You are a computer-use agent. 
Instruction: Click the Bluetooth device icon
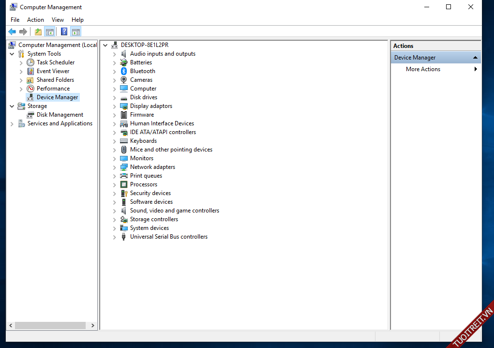point(124,71)
